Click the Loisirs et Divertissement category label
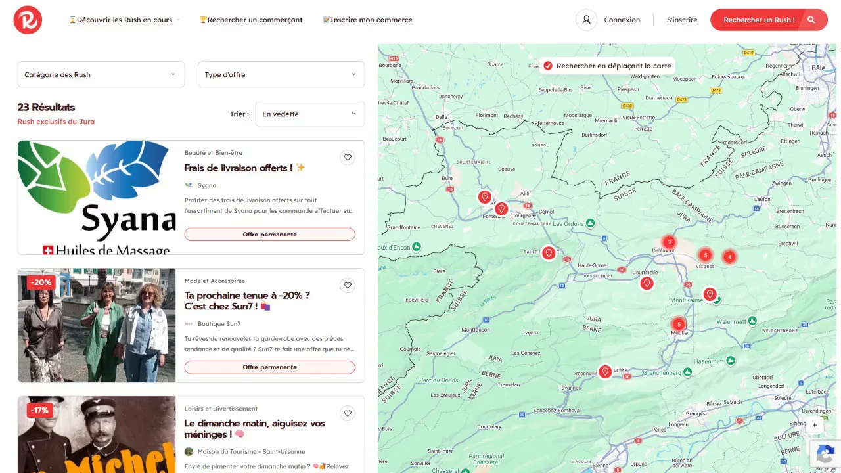 (x=221, y=409)
